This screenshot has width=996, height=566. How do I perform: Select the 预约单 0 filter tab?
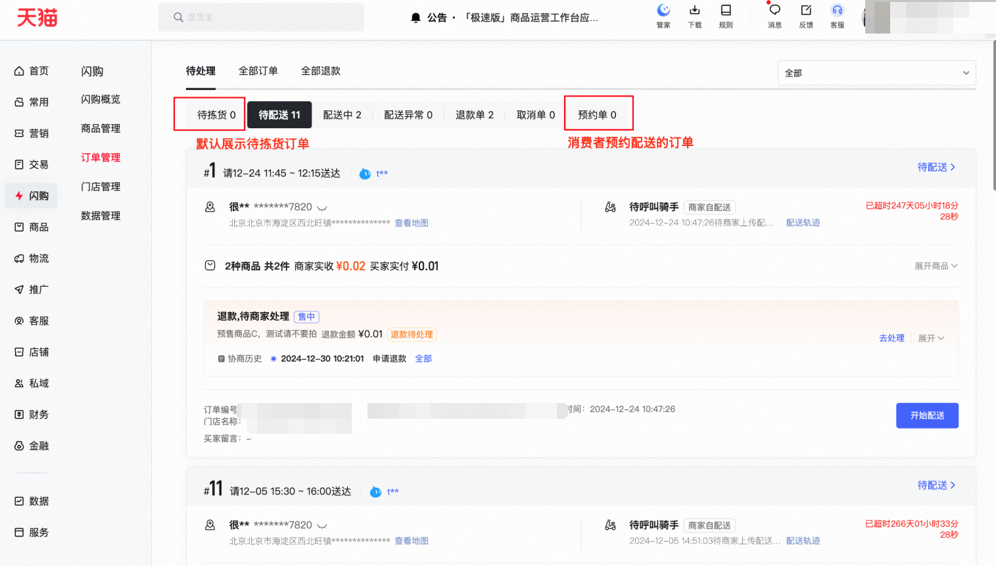[597, 115]
